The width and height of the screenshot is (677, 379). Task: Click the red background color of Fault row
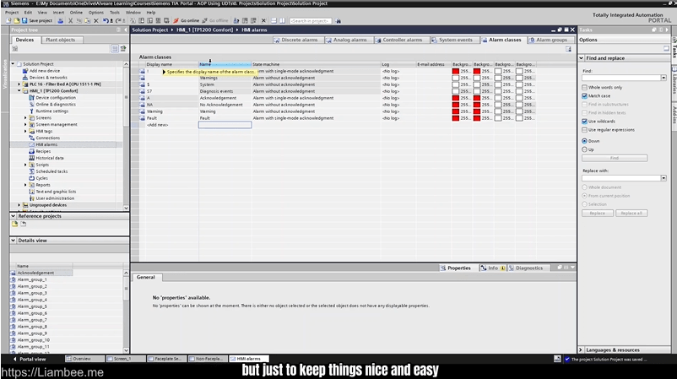click(456, 118)
